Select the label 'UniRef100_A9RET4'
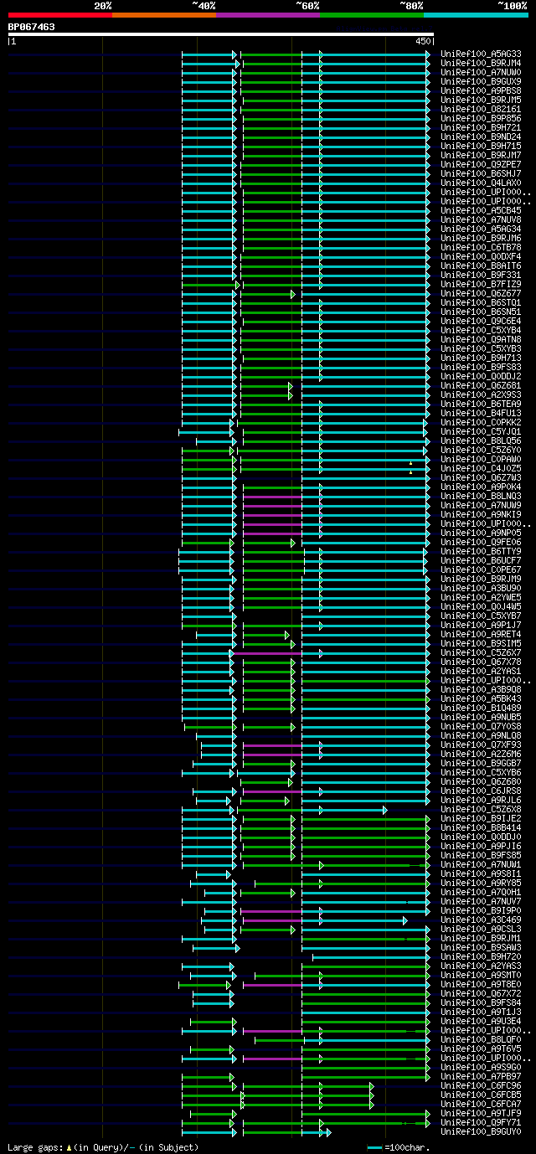 (481, 634)
